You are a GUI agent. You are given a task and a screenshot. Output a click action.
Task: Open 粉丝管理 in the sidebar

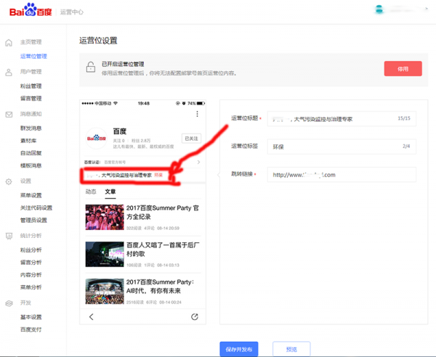pos(31,86)
